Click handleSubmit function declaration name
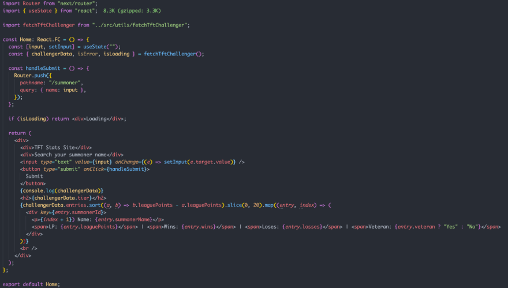The image size is (508, 288). coord(43,68)
